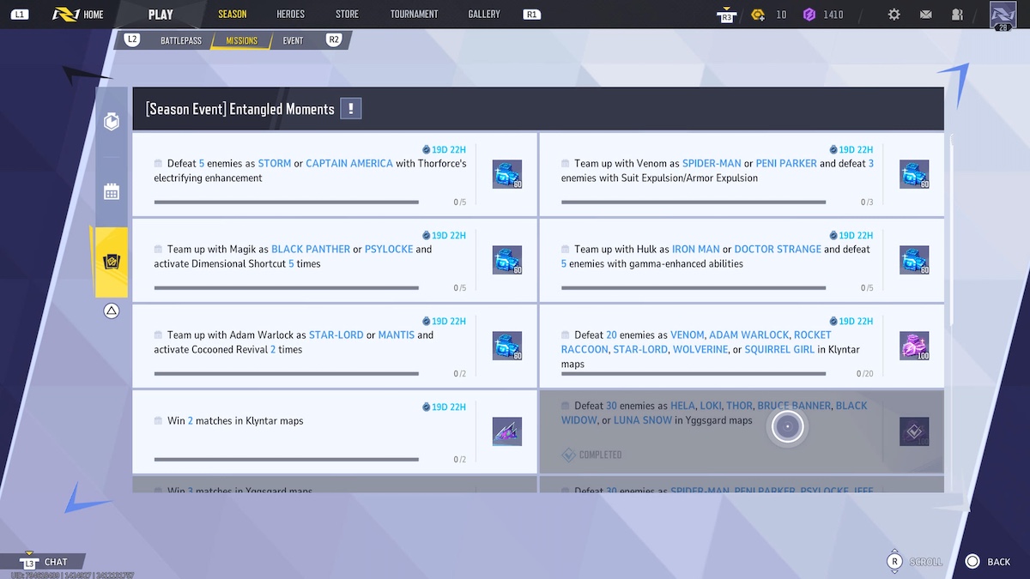Click the Entangled Moments event title
The image size is (1030, 579).
[240, 109]
